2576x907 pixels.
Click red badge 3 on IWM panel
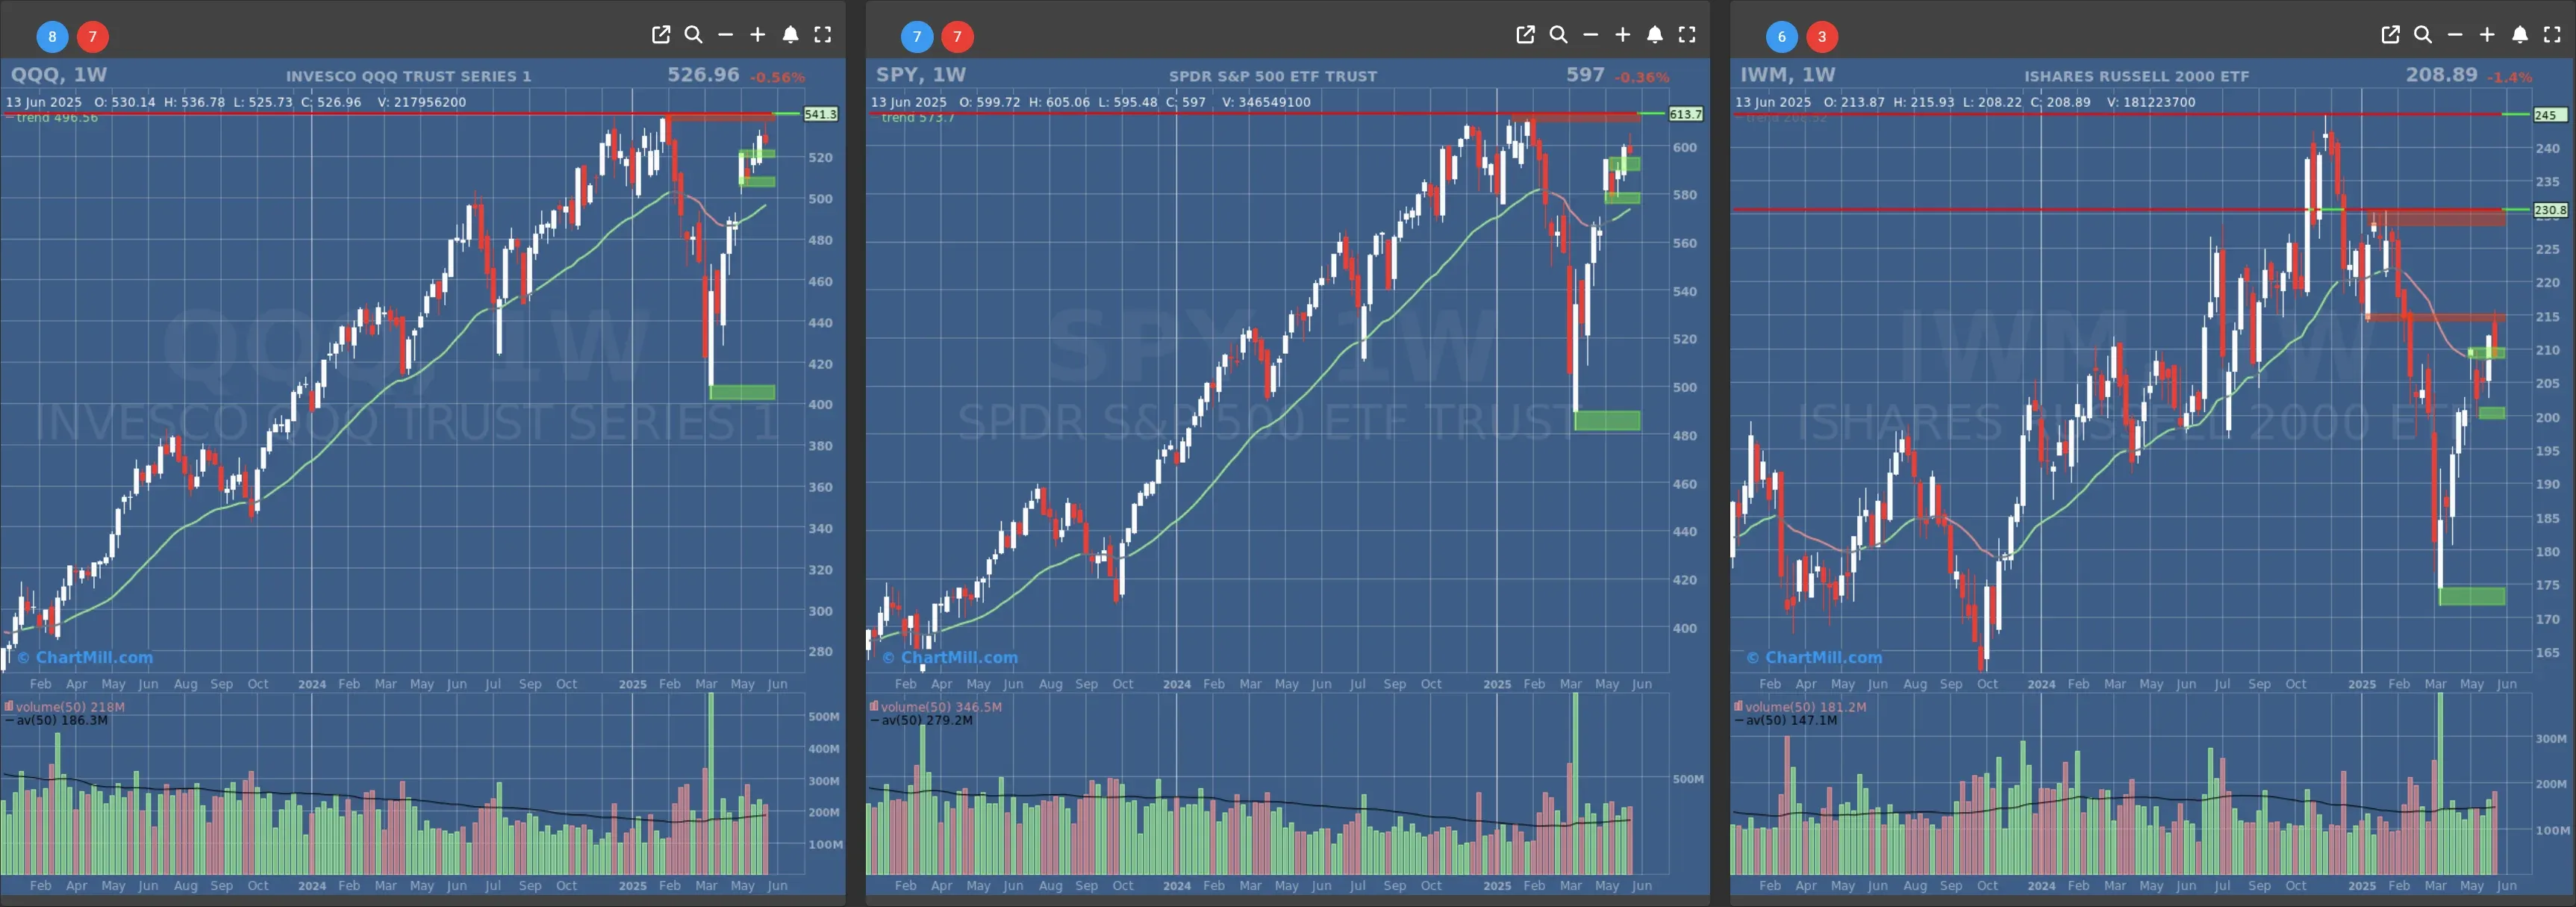click(1822, 37)
